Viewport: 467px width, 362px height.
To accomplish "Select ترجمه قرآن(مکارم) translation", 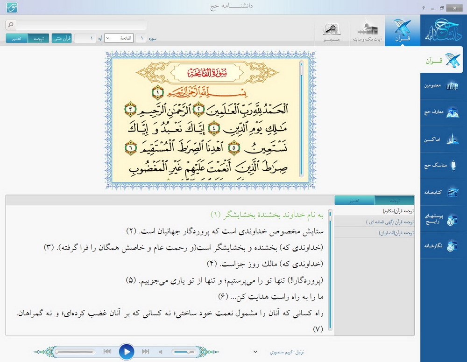I will click(375, 211).
